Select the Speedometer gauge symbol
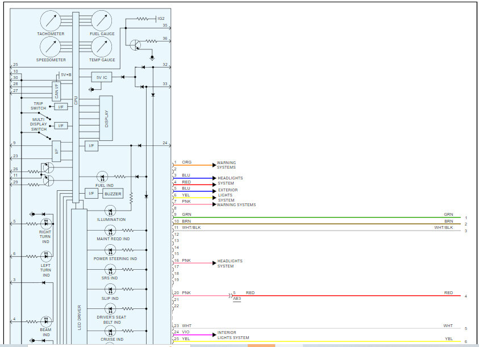 click(x=51, y=47)
